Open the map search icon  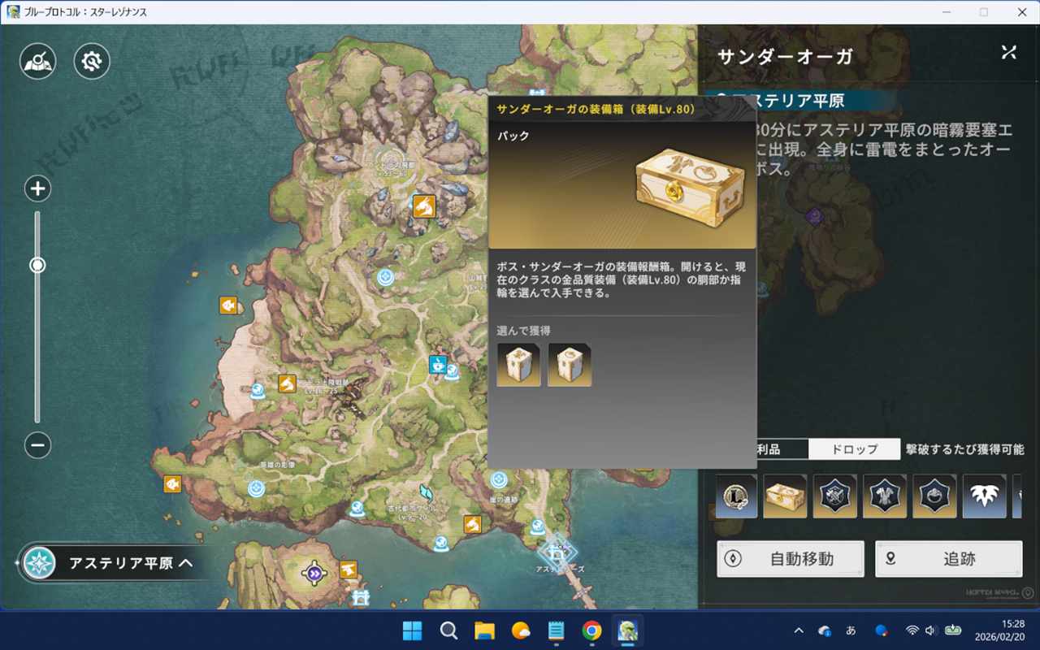pyautogui.click(x=39, y=61)
